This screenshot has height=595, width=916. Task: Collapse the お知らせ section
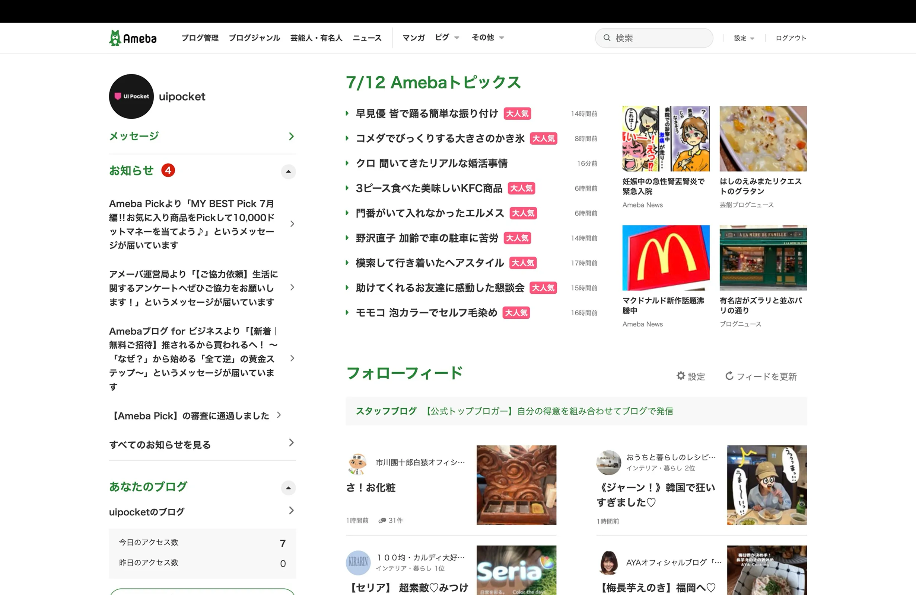[288, 171]
